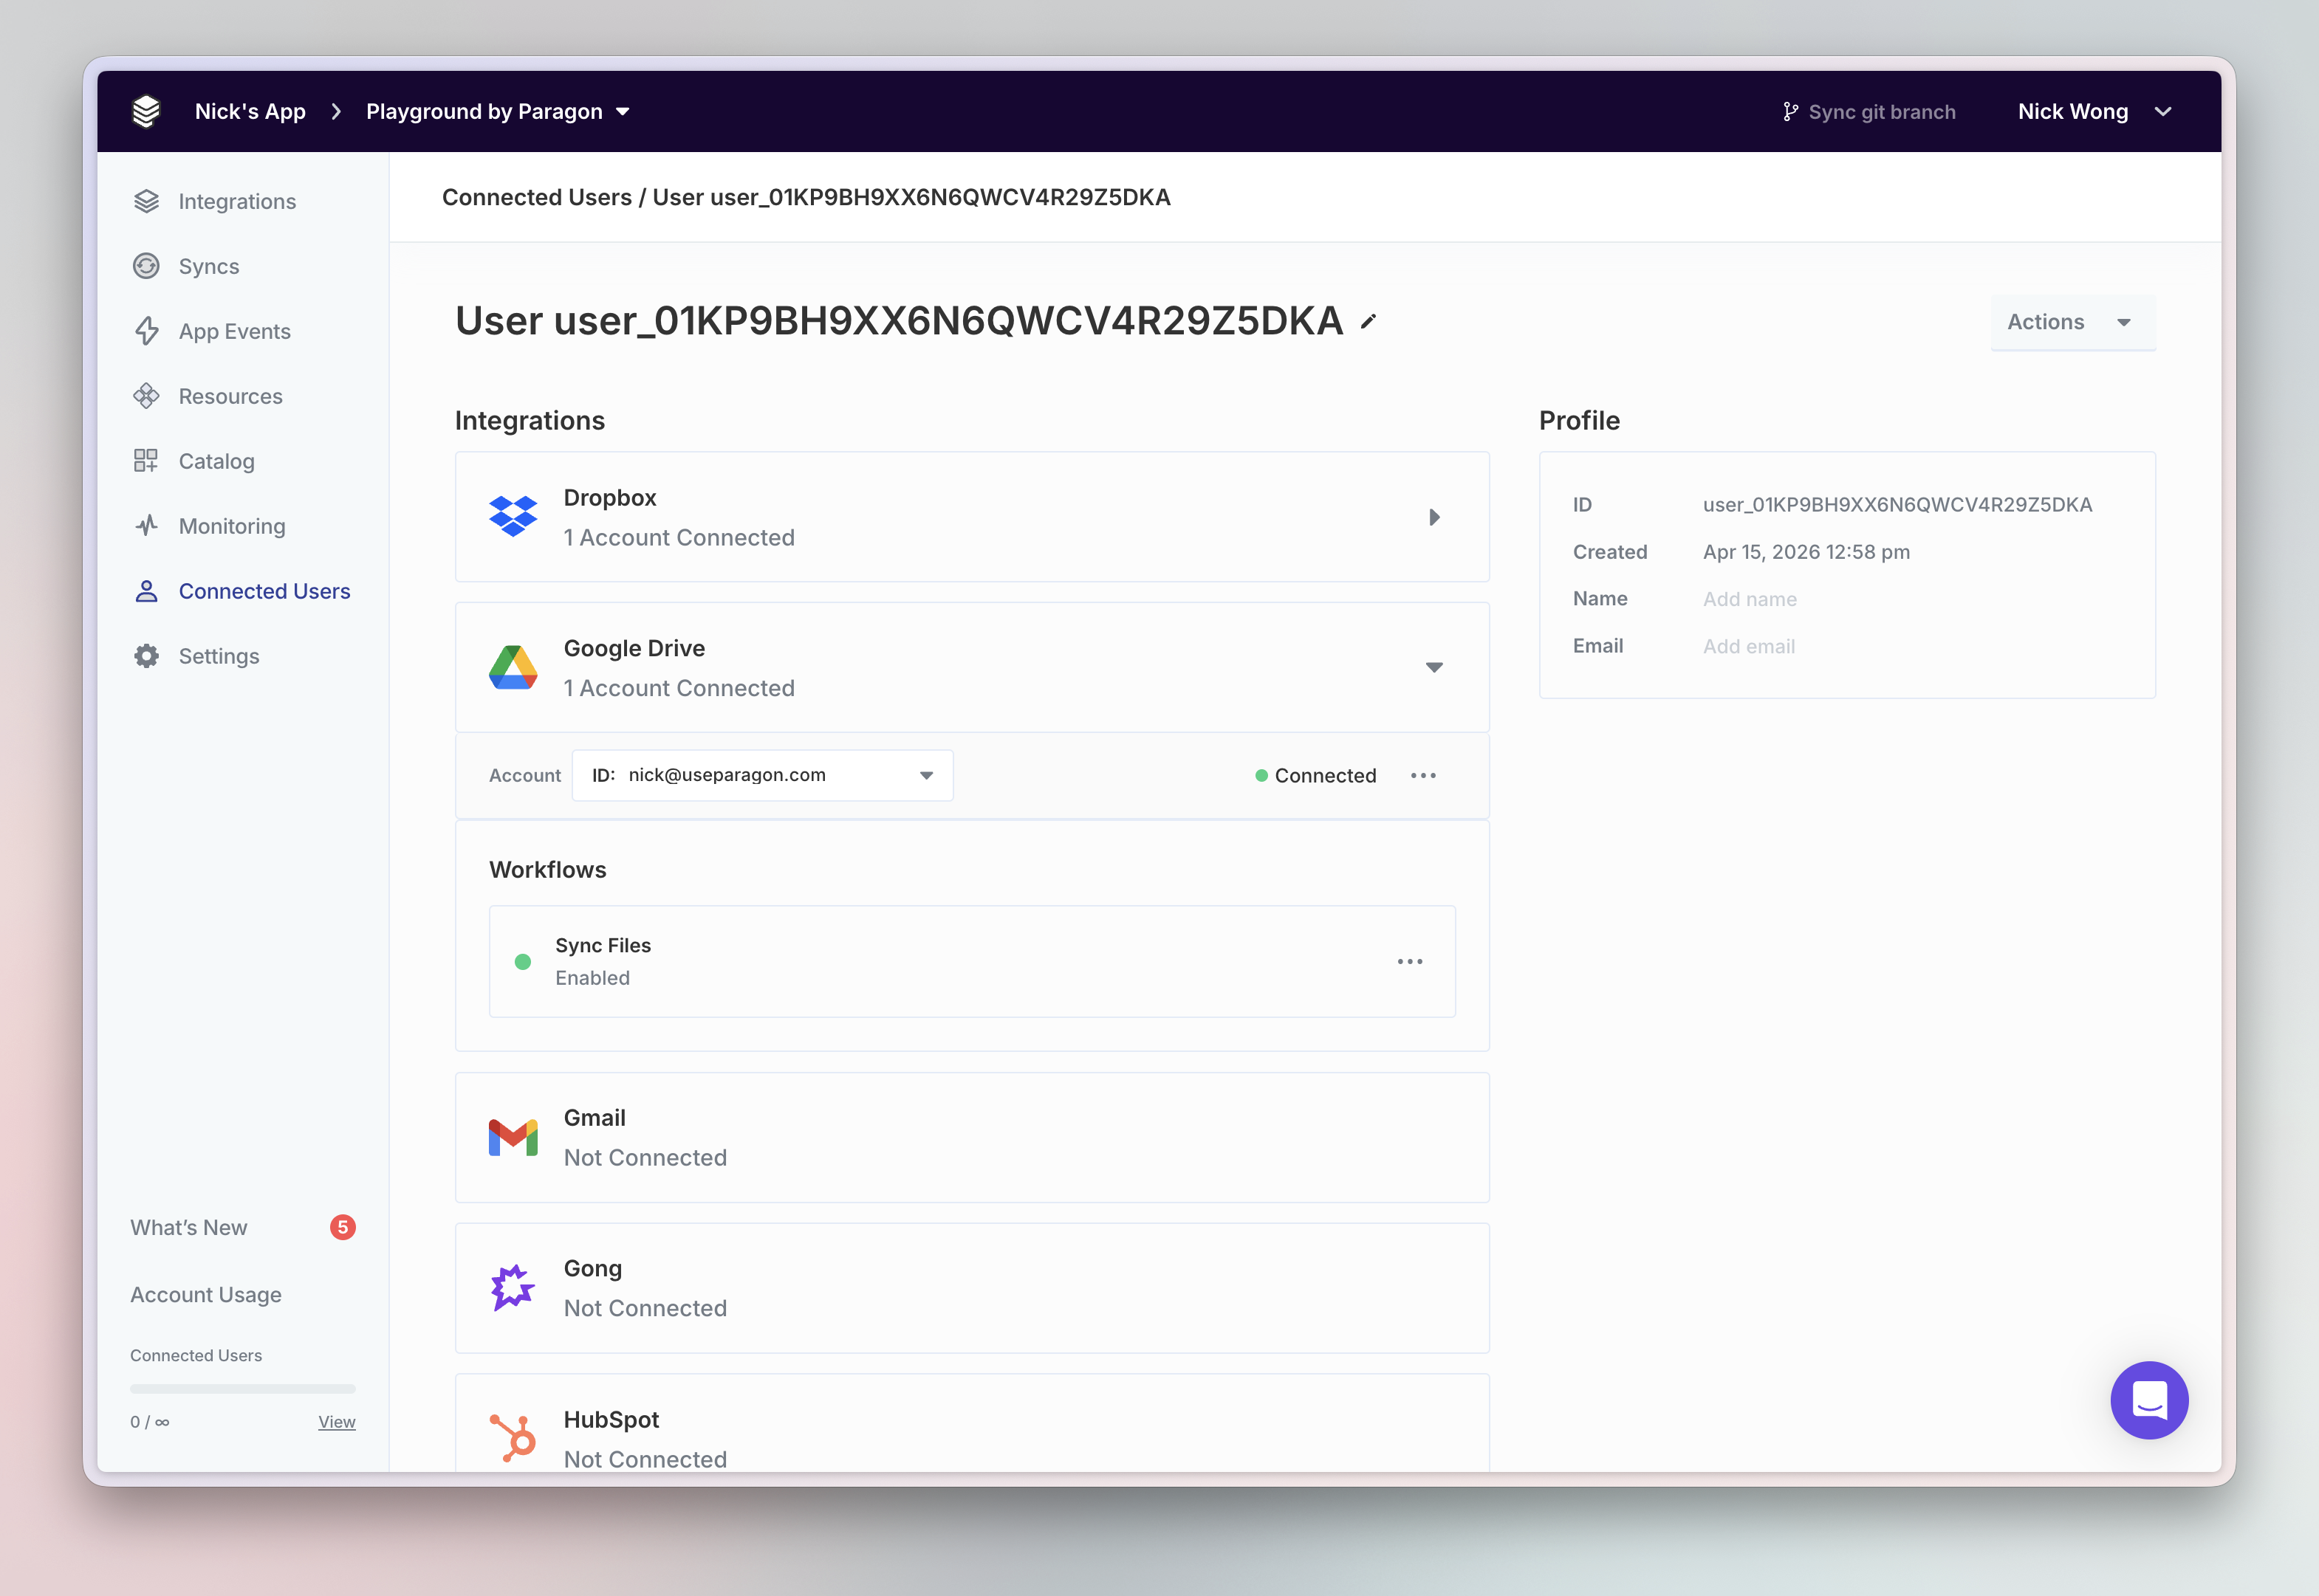The image size is (2319, 1596).
Task: Click Add name field in Profile
Action: coord(1749,599)
